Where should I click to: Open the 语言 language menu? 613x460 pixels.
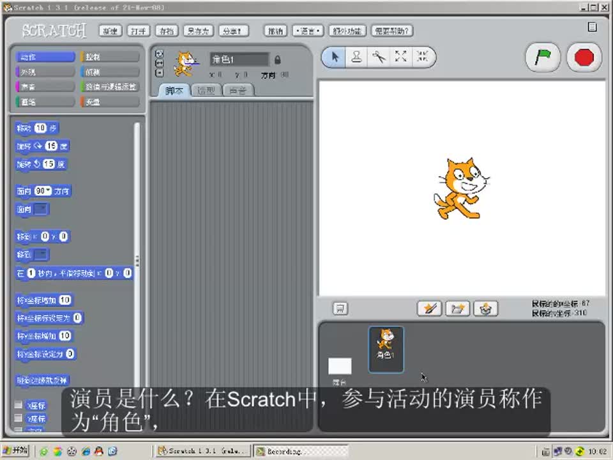(x=308, y=31)
